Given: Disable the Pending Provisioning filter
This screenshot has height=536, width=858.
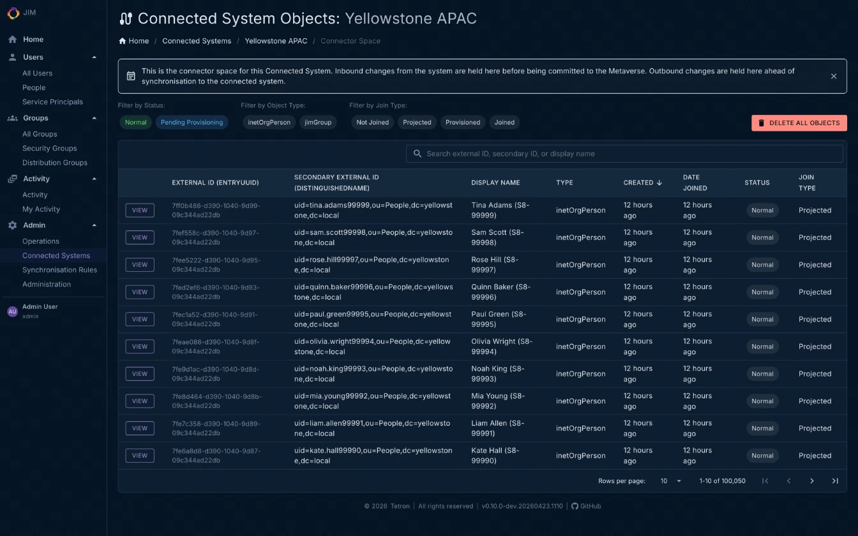Looking at the screenshot, I should point(192,122).
